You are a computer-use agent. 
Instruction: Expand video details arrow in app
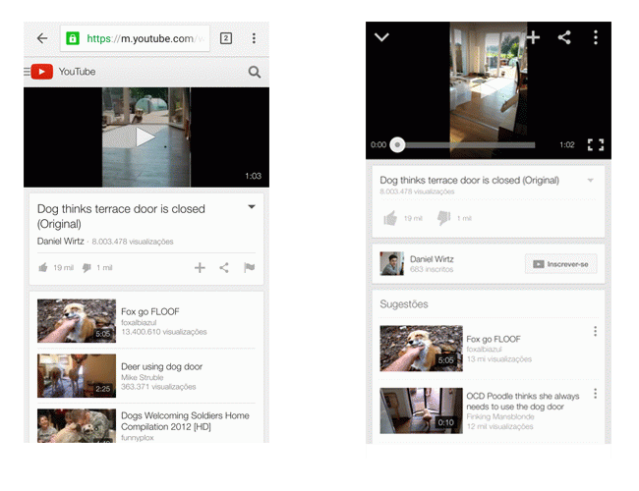coord(590,180)
